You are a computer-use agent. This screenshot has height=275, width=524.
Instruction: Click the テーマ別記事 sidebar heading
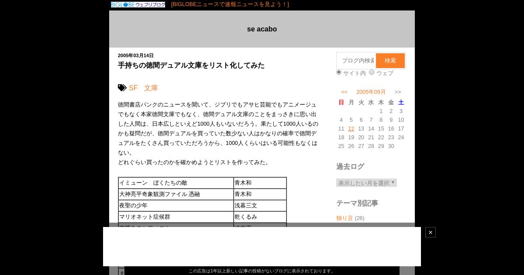click(357, 203)
